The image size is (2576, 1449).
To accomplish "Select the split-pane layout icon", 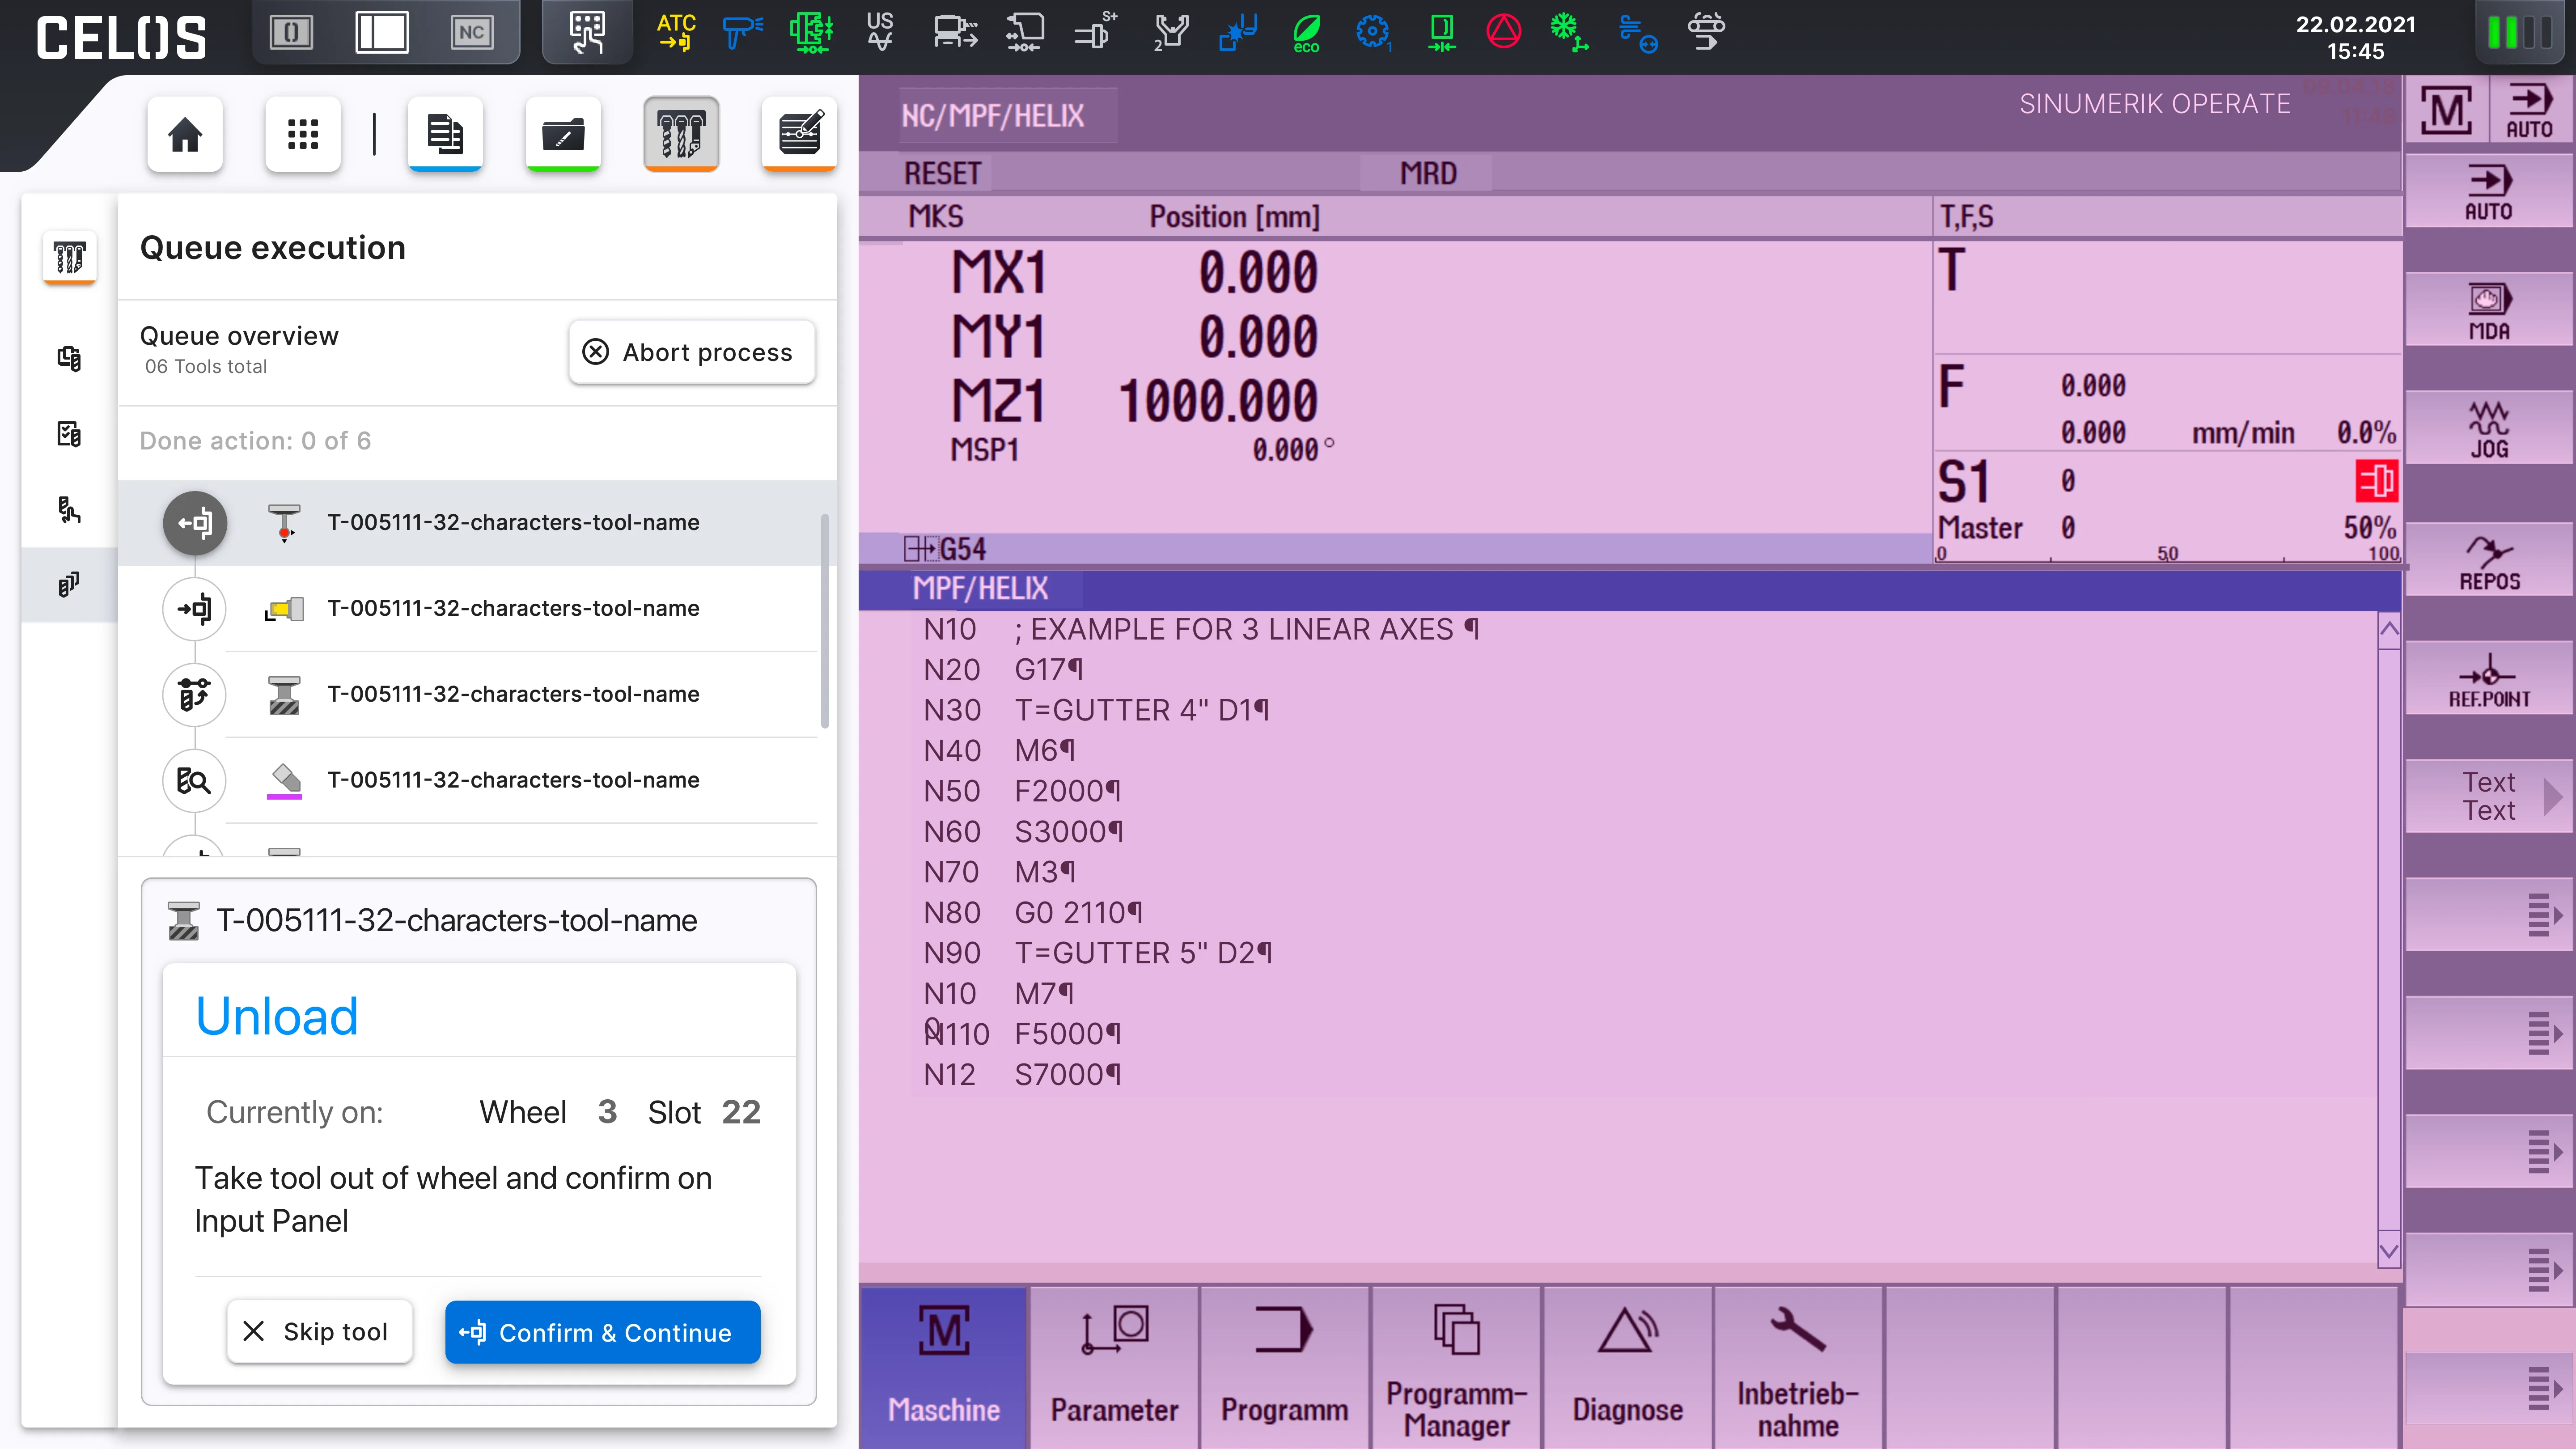I will point(382,32).
